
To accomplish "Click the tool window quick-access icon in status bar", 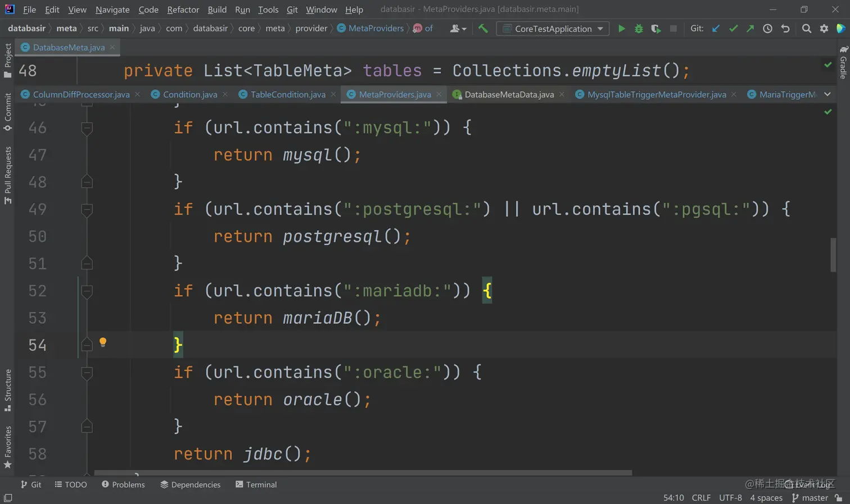I will coord(8,498).
